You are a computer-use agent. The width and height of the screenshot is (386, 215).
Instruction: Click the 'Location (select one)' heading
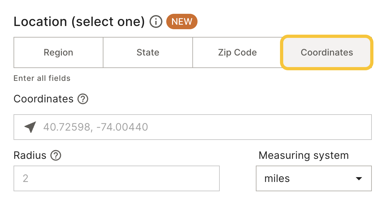pos(79,21)
